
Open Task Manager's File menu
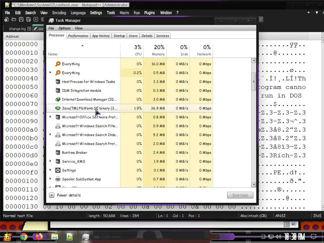[51, 28]
